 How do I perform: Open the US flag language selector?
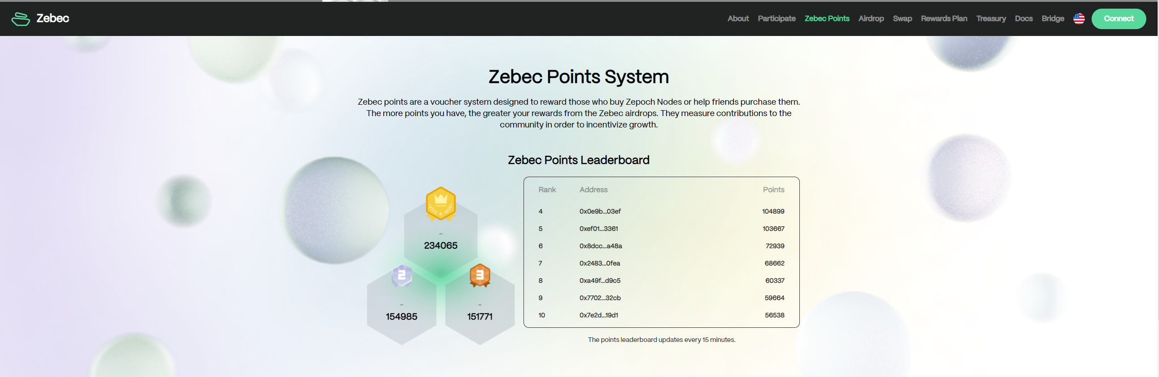click(1079, 19)
